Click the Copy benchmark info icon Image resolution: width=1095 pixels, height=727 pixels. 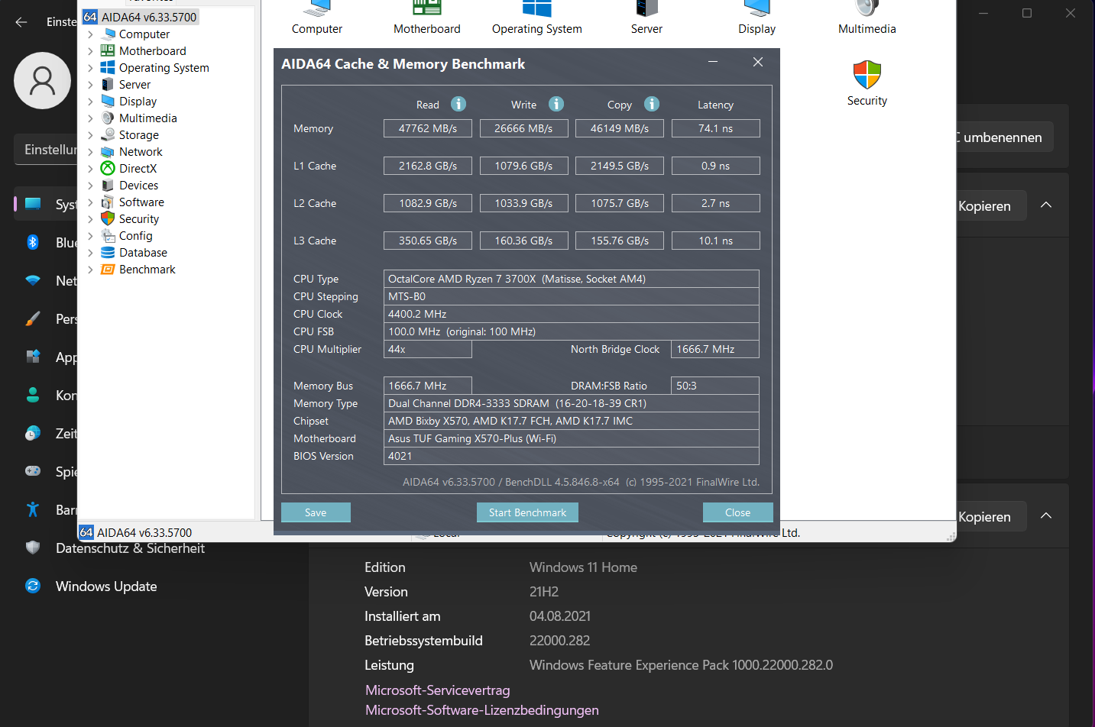pos(651,104)
